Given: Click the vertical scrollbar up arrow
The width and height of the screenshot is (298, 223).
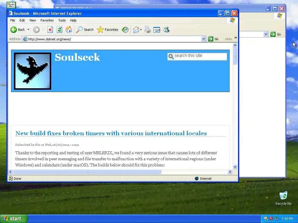Looking at the screenshot, I should pyautogui.click(x=235, y=45).
